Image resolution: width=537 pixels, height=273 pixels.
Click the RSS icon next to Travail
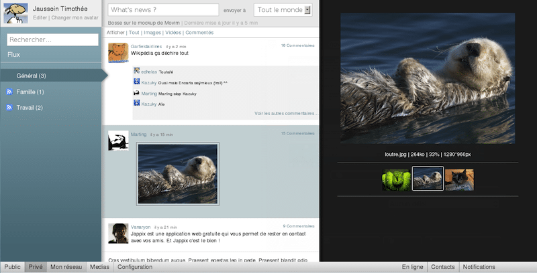(9, 108)
